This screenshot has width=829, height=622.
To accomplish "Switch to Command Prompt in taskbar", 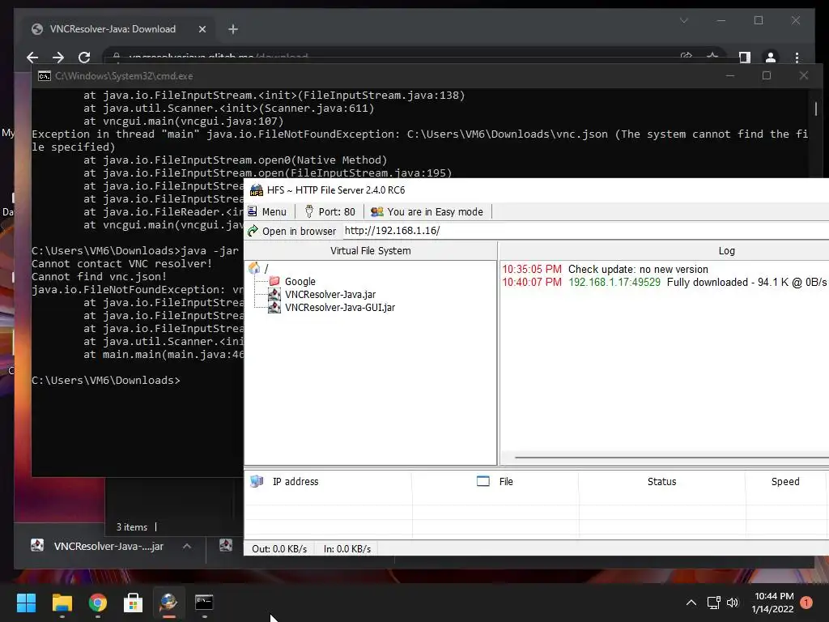I will 204,603.
